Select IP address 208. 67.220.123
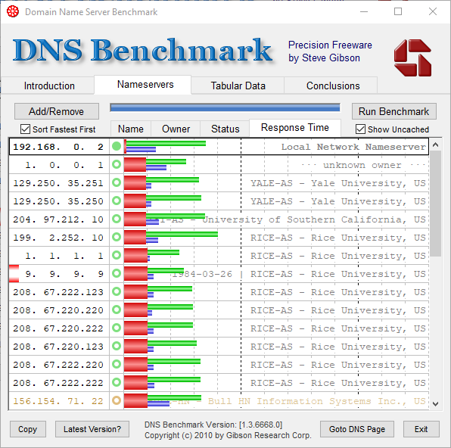Image resolution: width=451 pixels, height=448 pixels. tap(58, 347)
